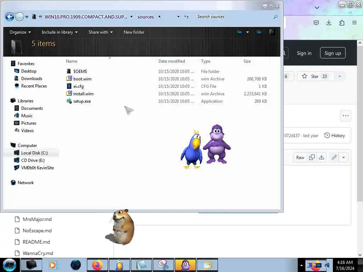The height and width of the screenshot is (272, 363).
Task: Open MrsMajor.md in the GitHub file list
Action: coord(37,219)
